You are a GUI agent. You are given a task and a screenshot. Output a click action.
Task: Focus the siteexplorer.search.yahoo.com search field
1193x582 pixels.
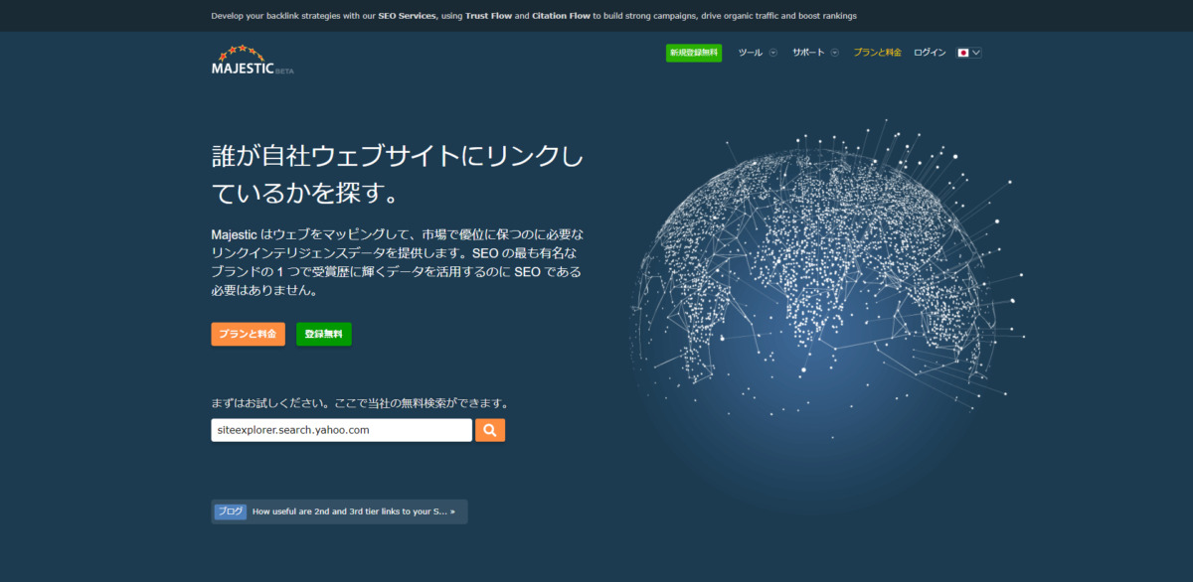[x=341, y=430]
